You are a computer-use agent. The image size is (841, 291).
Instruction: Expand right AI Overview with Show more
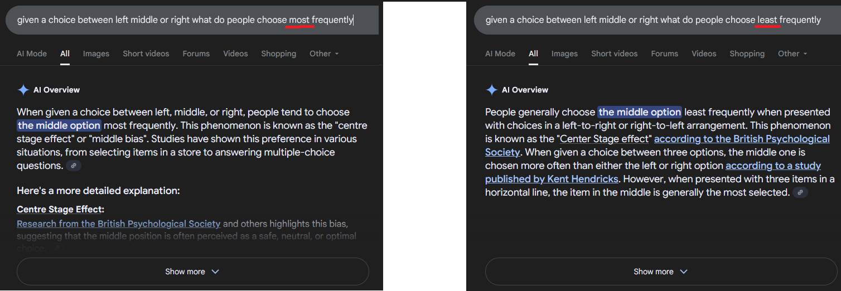[661, 271]
